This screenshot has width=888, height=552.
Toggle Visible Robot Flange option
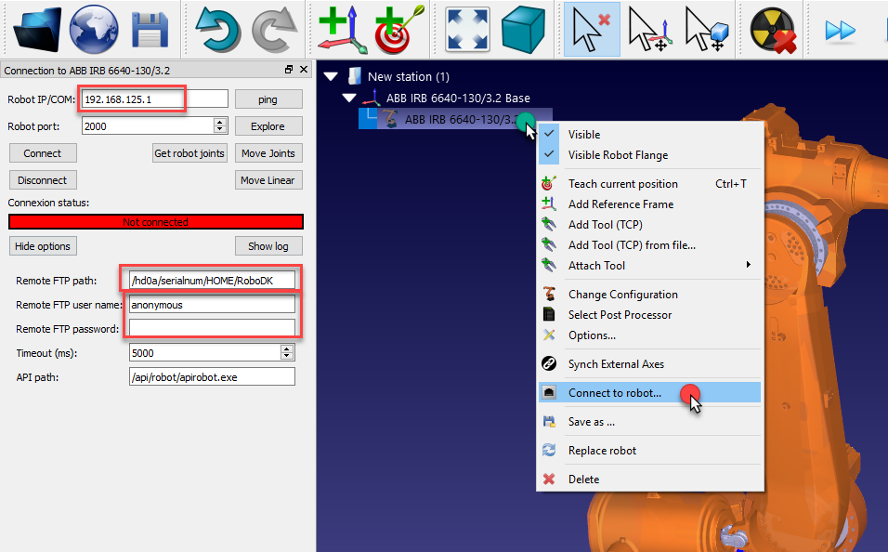click(618, 155)
